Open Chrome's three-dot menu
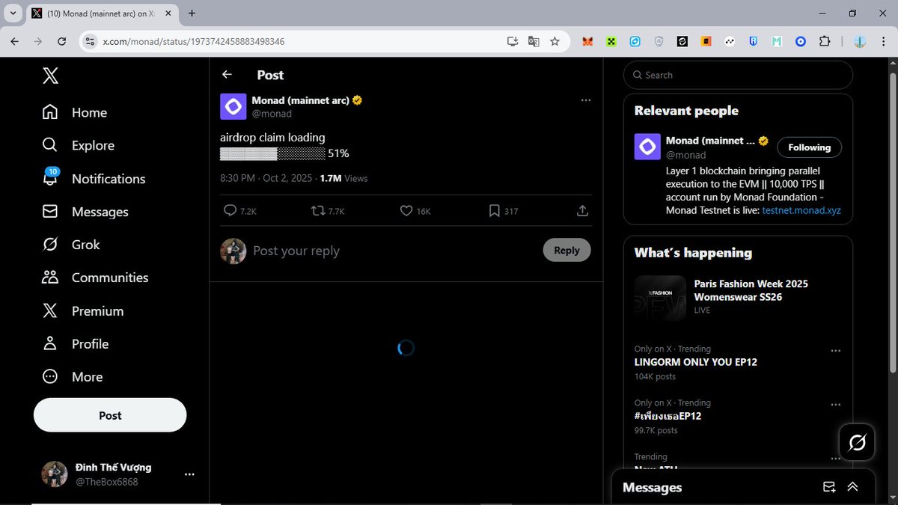Screen dimensions: 898x505 tap(883, 41)
